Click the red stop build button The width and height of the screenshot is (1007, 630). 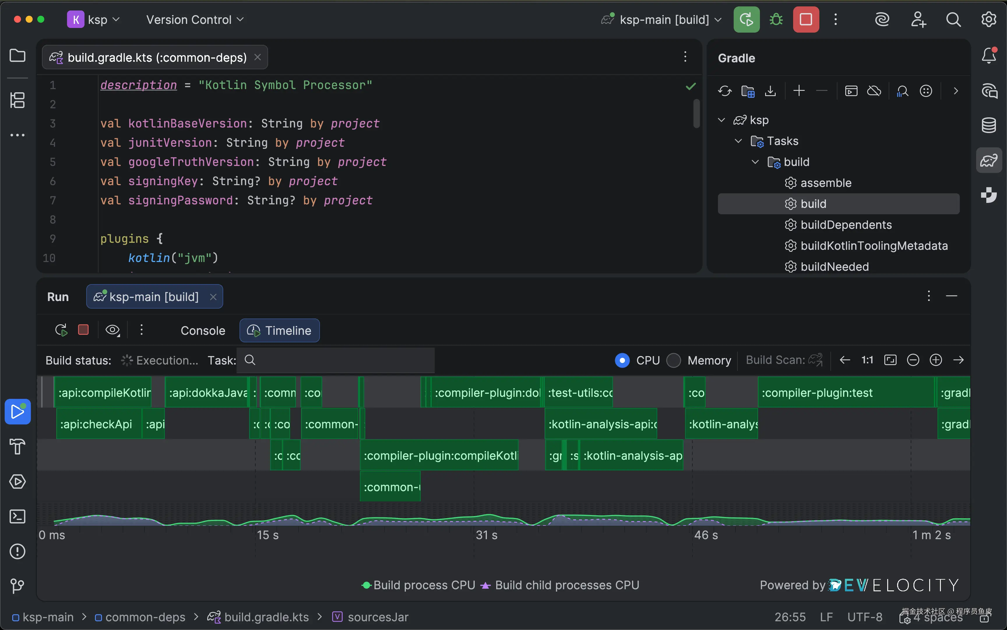point(806,20)
